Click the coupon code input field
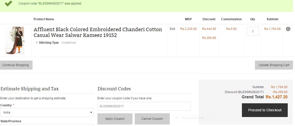The image size is (295, 126). [144, 106]
